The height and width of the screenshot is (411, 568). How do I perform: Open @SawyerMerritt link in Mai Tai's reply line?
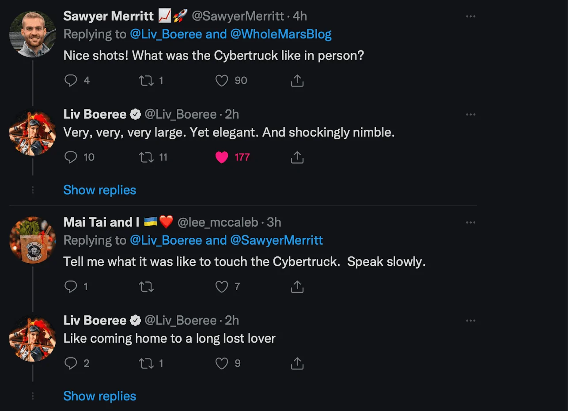click(276, 240)
